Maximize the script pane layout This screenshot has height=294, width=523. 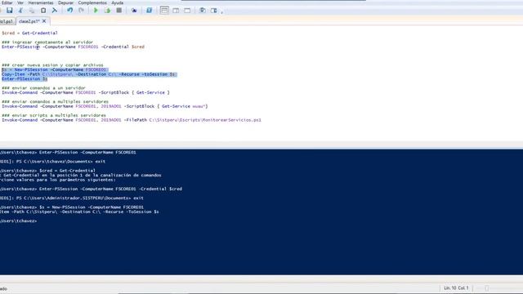187,11
